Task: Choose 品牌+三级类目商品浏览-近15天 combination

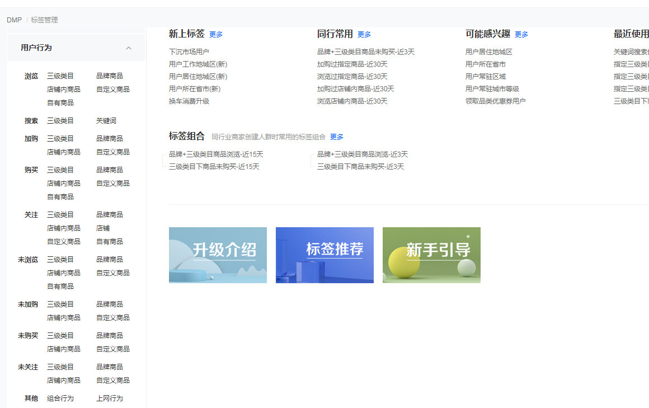Action: coord(216,154)
